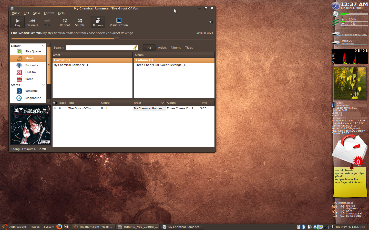Image resolution: width=369 pixels, height=230 pixels.
Task: Open the Visualization view
Action: click(119, 22)
